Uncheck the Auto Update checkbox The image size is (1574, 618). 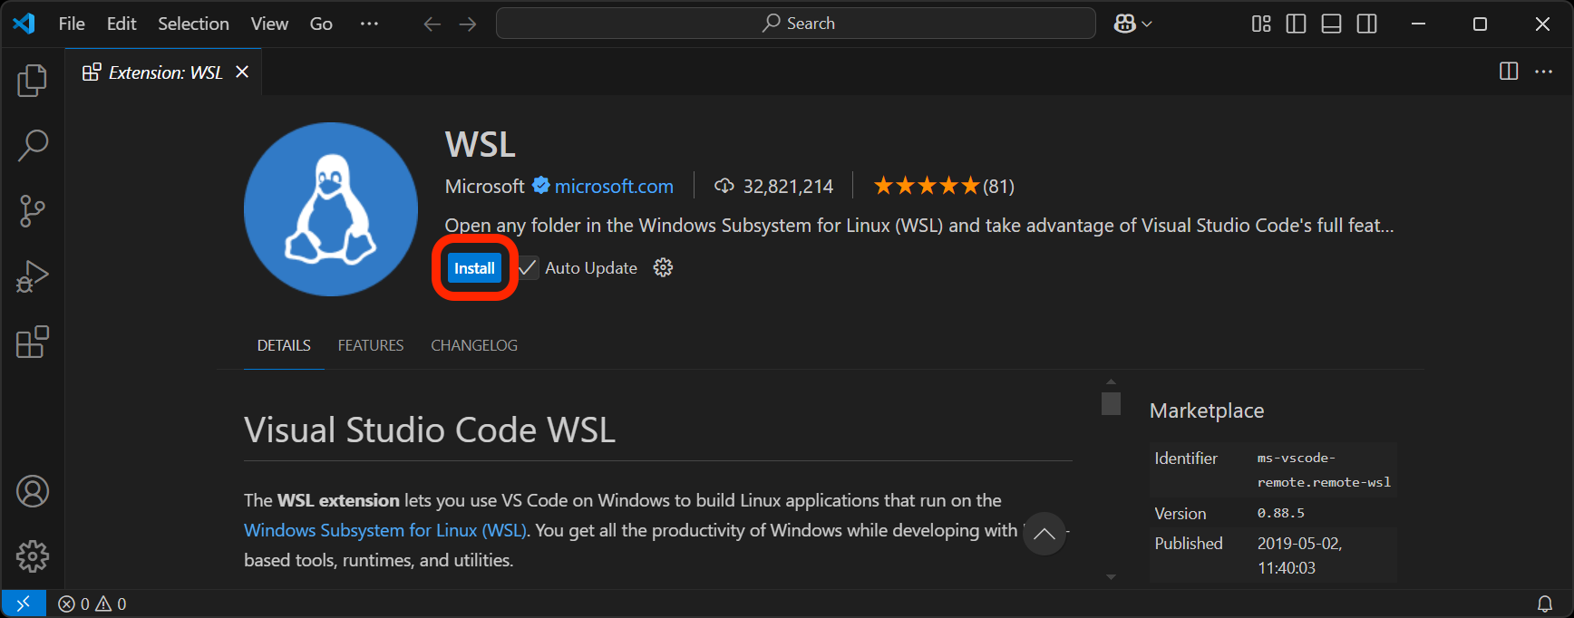coord(528,268)
